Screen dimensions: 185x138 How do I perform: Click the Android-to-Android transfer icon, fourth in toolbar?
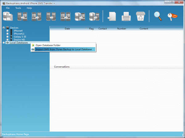[51, 17]
